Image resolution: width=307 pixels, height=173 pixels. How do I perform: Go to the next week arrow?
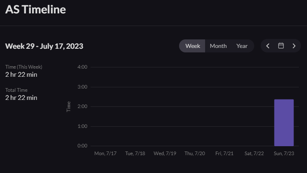tap(294, 46)
